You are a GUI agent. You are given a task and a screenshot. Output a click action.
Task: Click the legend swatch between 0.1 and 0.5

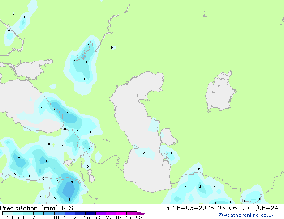tap(8, 213)
